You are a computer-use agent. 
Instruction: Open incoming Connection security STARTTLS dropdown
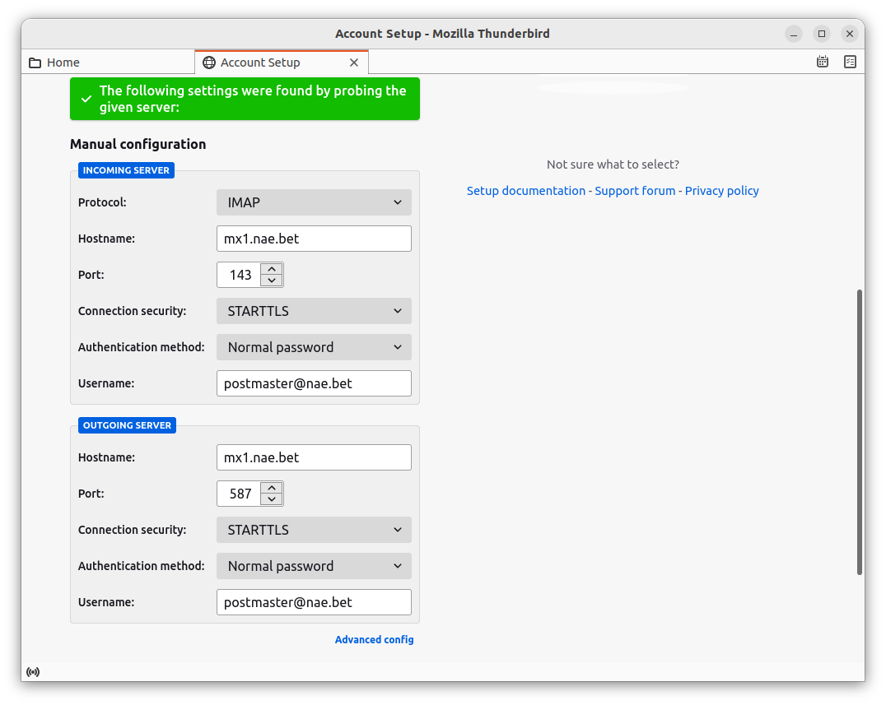(314, 311)
